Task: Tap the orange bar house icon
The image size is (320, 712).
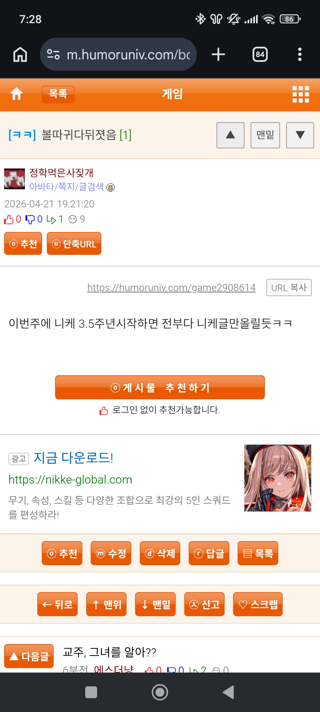Action: point(17,94)
